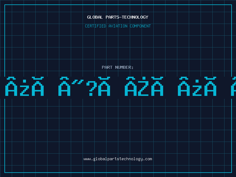Click the PART NUMBER: label
The image size is (236, 177).
click(x=118, y=67)
